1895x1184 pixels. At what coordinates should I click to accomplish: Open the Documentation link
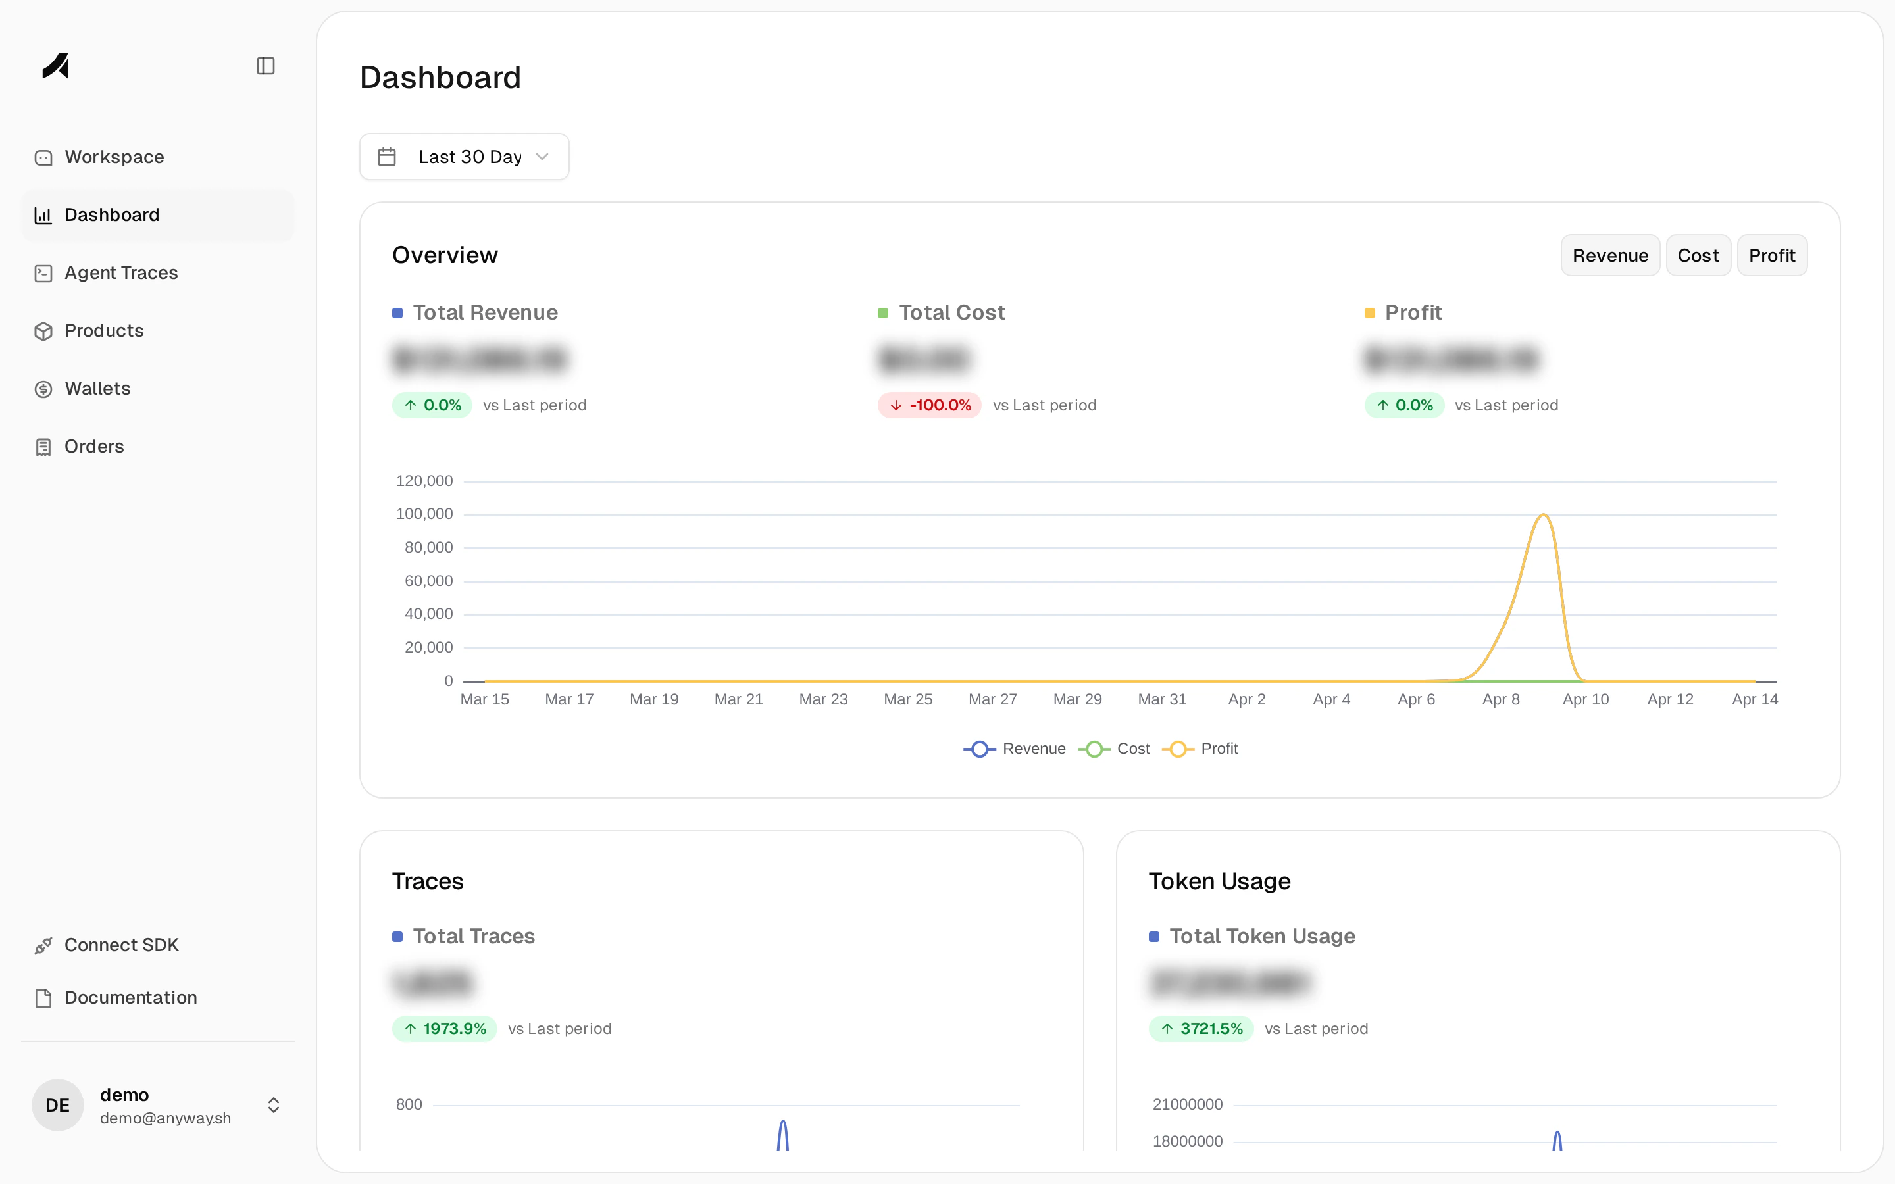click(130, 997)
